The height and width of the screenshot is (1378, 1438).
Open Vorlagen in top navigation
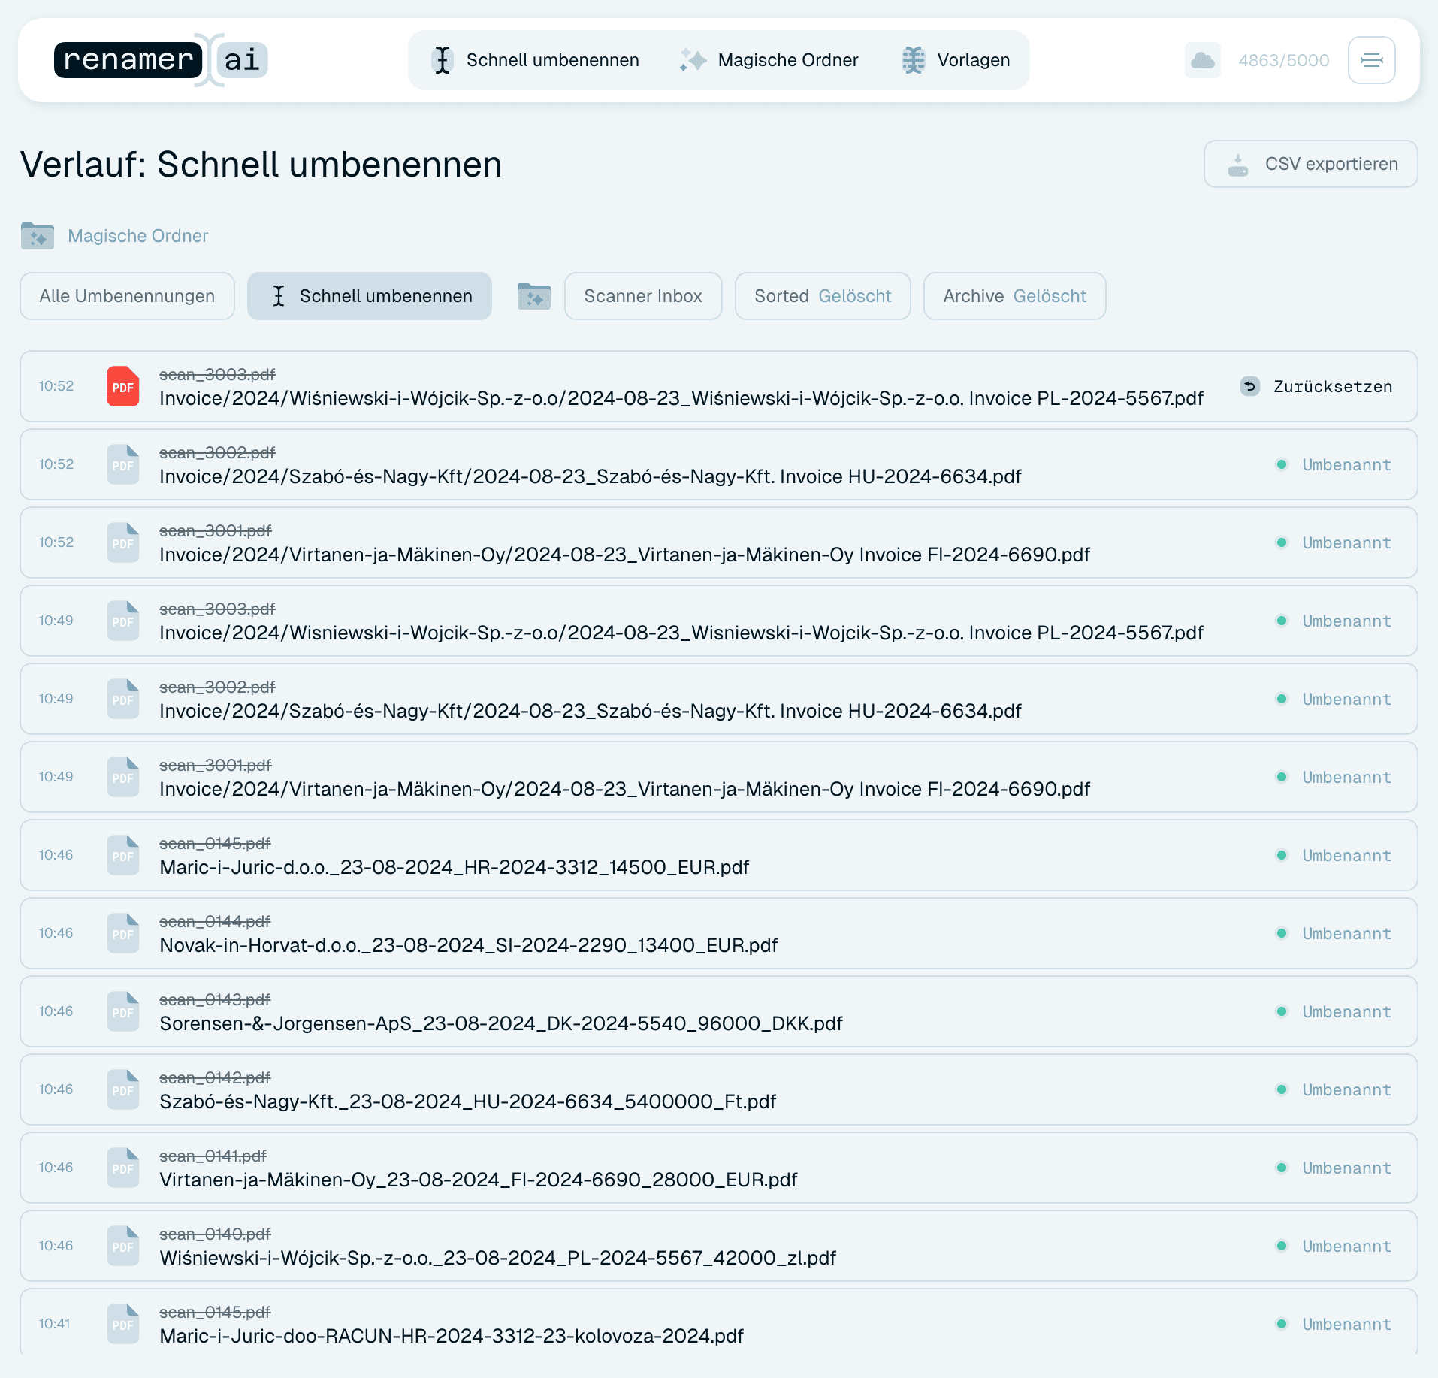point(956,60)
